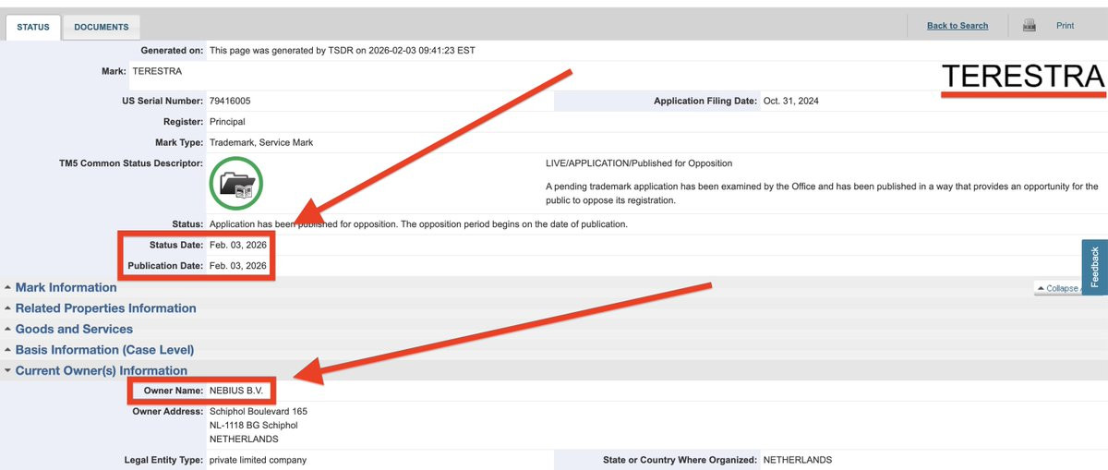Click the TSDR generated-on timestamp text
This screenshot has width=1108, height=470.
[343, 50]
